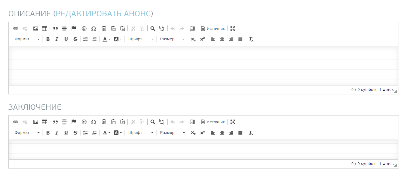Viewport: 407px width, 175px height.
Task: Open the Шрифт dropdown in Заключение editor
Action: pos(141,133)
